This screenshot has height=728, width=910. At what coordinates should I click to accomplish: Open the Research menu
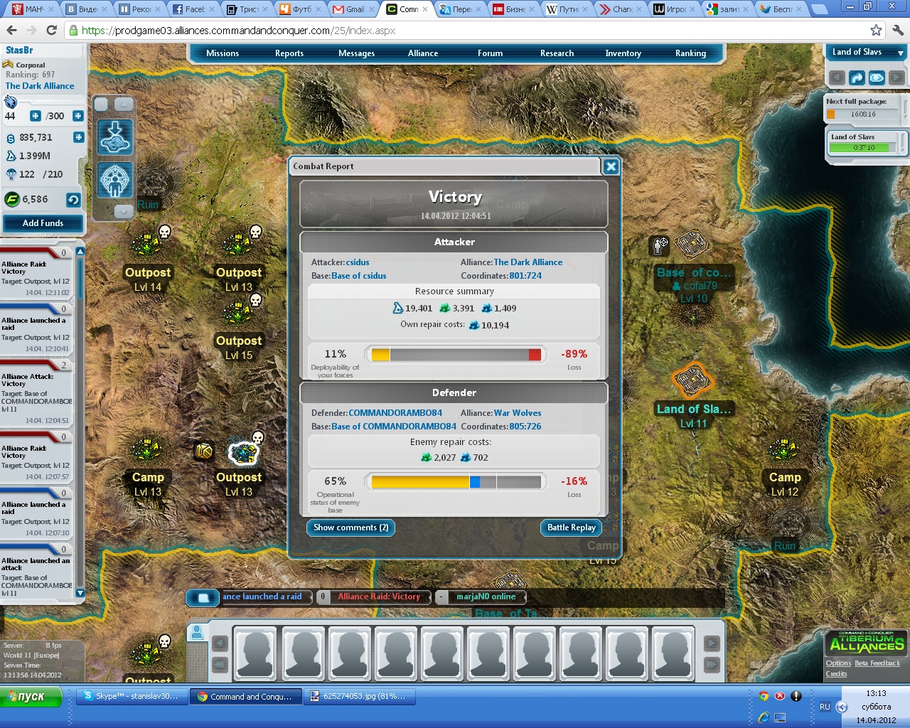coord(557,53)
